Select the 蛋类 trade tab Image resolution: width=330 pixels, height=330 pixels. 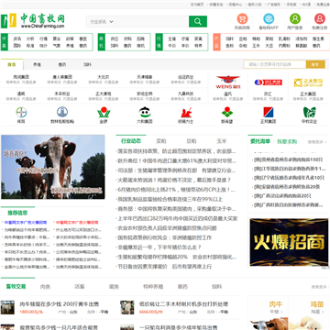point(114,287)
